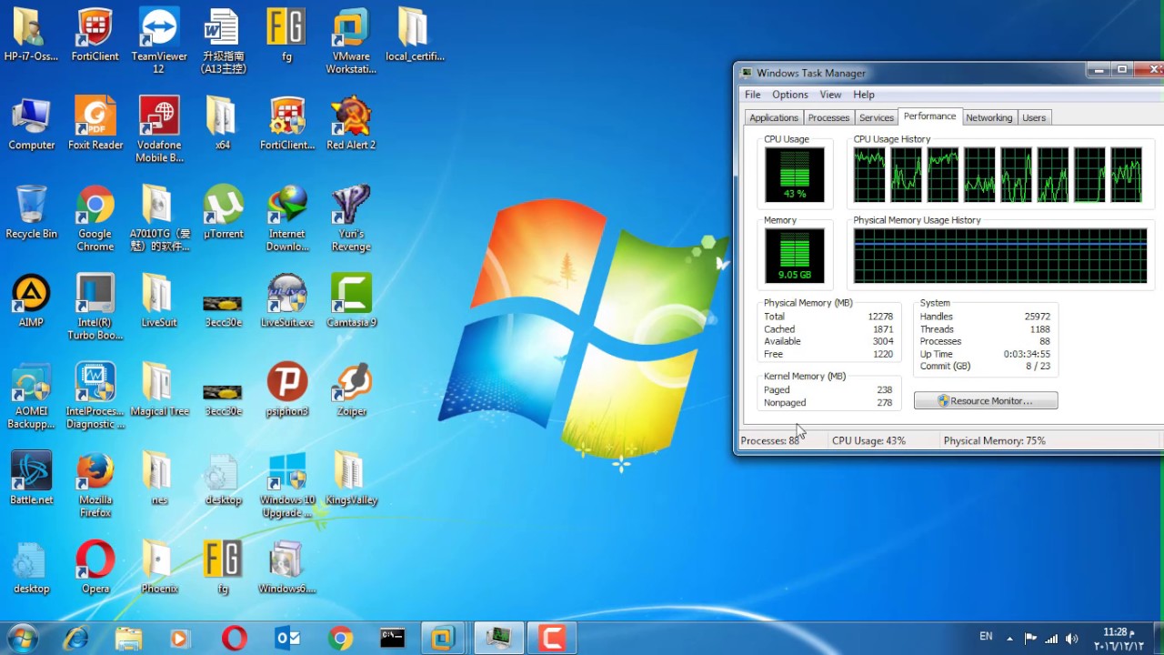Screen dimensions: 1164x655
Task: Open Foxit Reader shortcut
Action: pos(95,124)
